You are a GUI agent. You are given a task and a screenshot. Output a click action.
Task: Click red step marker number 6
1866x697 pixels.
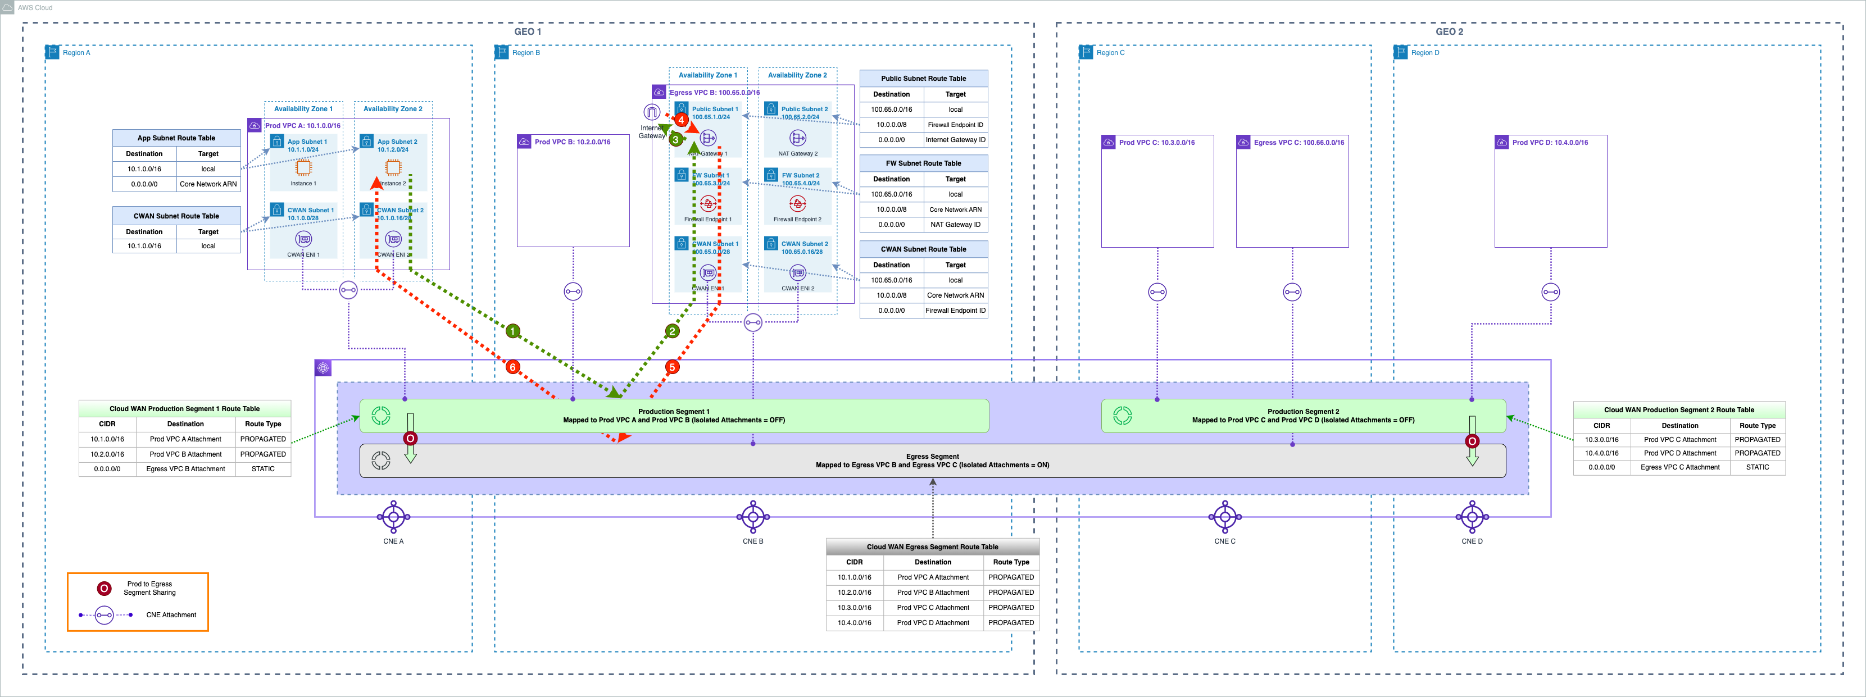click(513, 367)
